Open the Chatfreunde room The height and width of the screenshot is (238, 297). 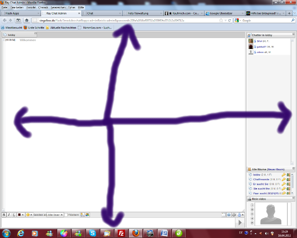point(261,179)
